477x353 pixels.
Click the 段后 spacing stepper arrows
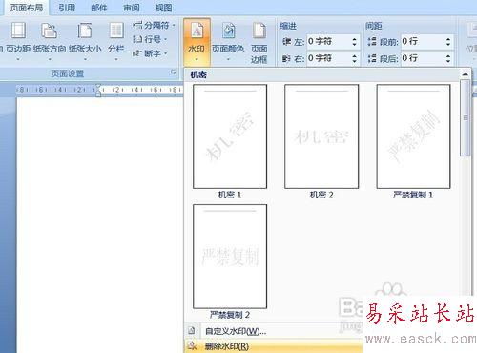pos(448,58)
